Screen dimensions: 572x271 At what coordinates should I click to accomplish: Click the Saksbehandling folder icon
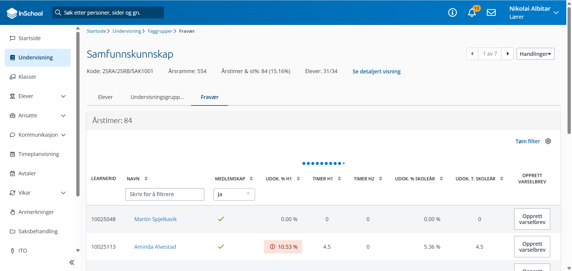coord(13,231)
